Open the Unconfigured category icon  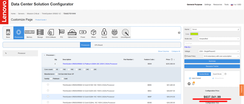pyautogui.click(x=125, y=33)
